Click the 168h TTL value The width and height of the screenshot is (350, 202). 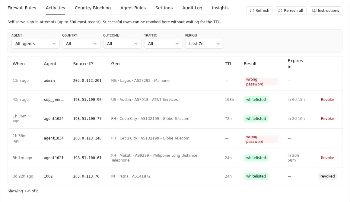click(x=229, y=100)
